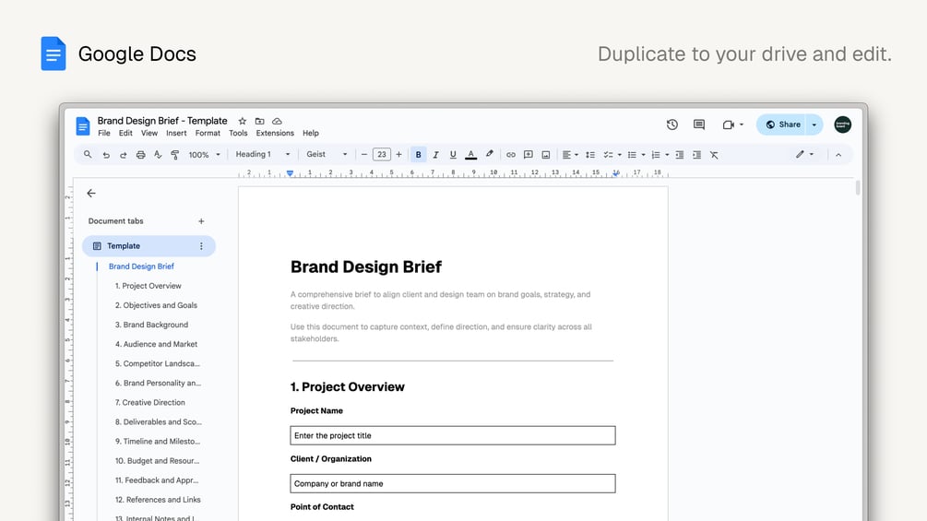Viewport: 927px width, 521px height.
Task: Increase the paragraph indent
Action: tap(696, 155)
